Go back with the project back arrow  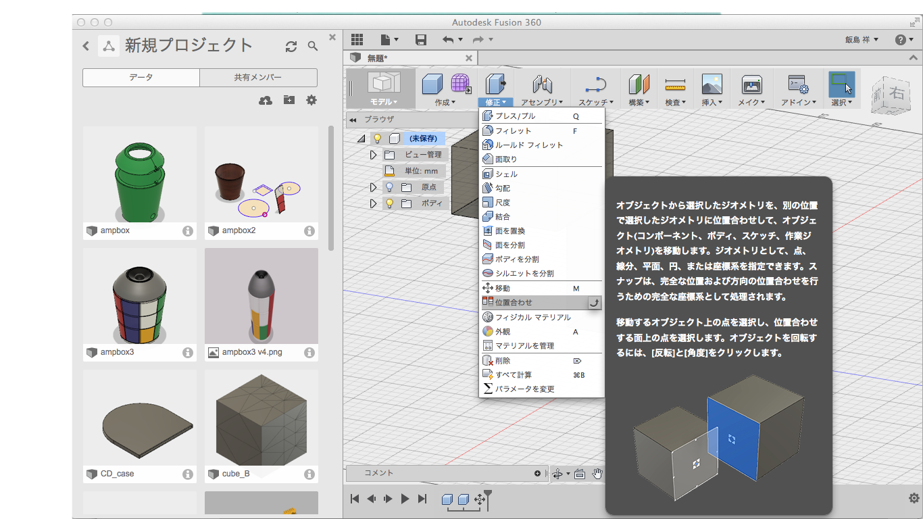86,46
